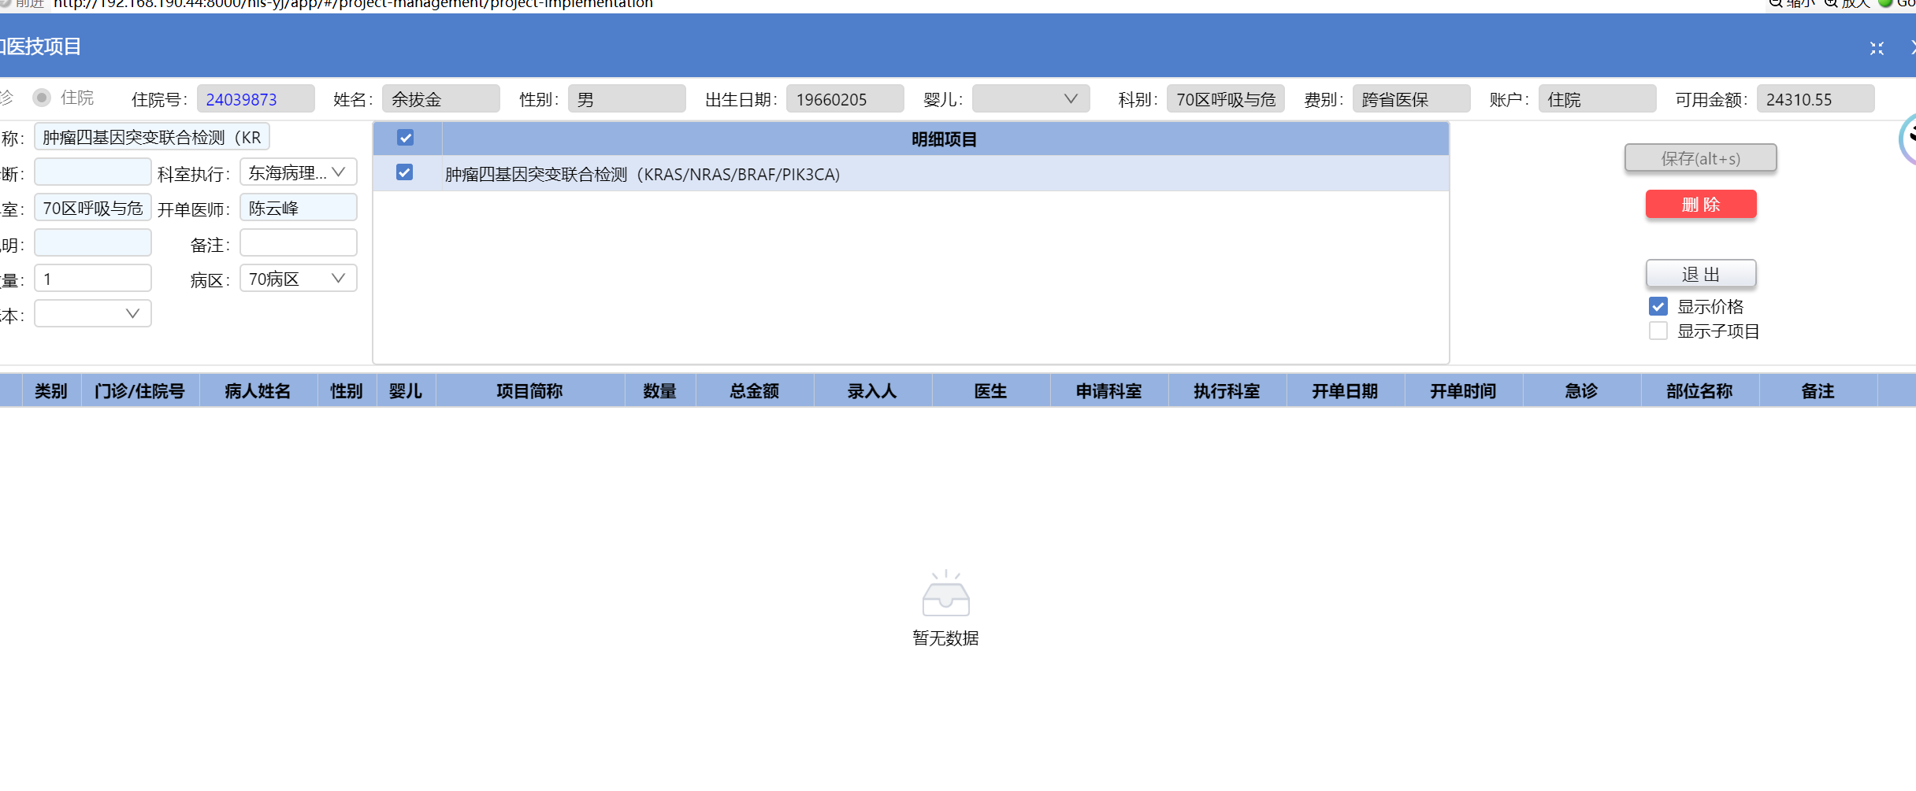Click the 备注 column header in bottom table
Screen dimensions: 1916x791
pos(1818,391)
